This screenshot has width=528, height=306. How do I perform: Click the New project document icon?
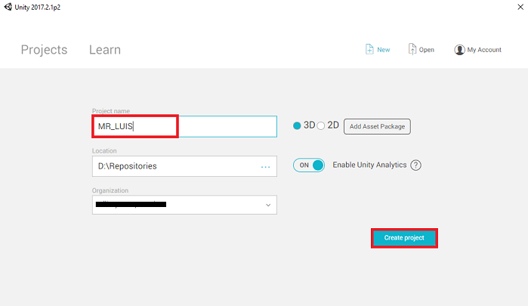coord(369,49)
